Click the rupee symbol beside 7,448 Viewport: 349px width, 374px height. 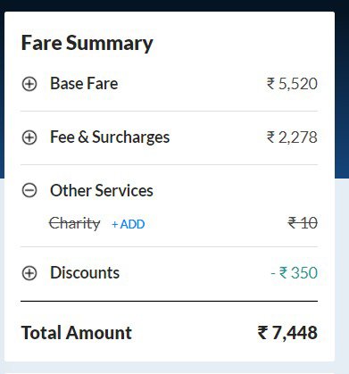pyautogui.click(x=262, y=333)
